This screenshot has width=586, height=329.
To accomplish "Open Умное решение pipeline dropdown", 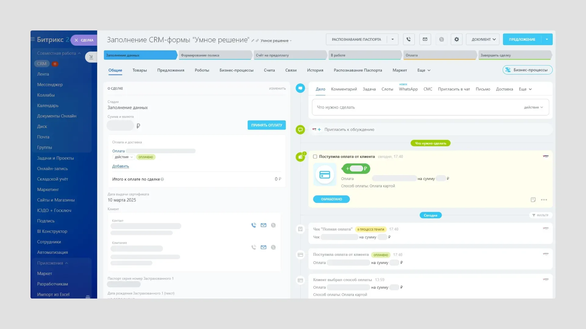I will 276,41.
